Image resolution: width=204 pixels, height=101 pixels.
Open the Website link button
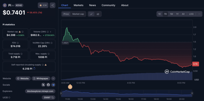tap(23, 78)
